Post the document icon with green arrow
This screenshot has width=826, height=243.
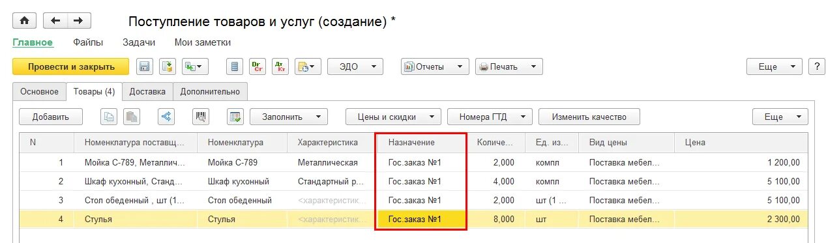168,66
